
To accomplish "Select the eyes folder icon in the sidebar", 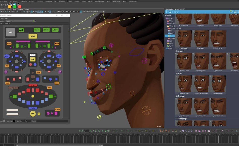I will click(169, 33).
